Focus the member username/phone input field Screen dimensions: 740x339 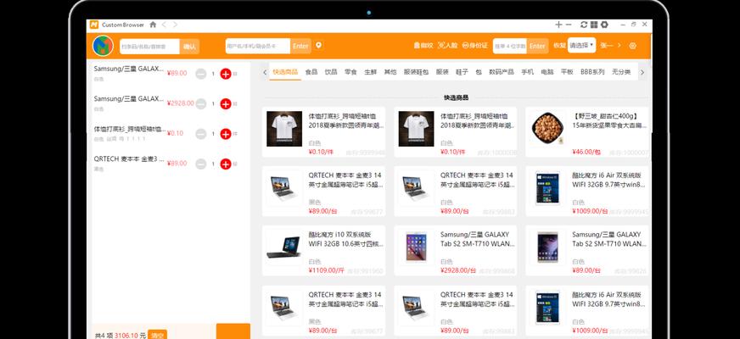pyautogui.click(x=258, y=46)
